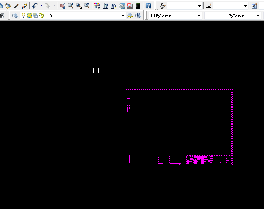Viewport: 264px width, 209px height.
Task: Click the Paste from clipboard icon
Action: pyautogui.click(x=8, y=6)
